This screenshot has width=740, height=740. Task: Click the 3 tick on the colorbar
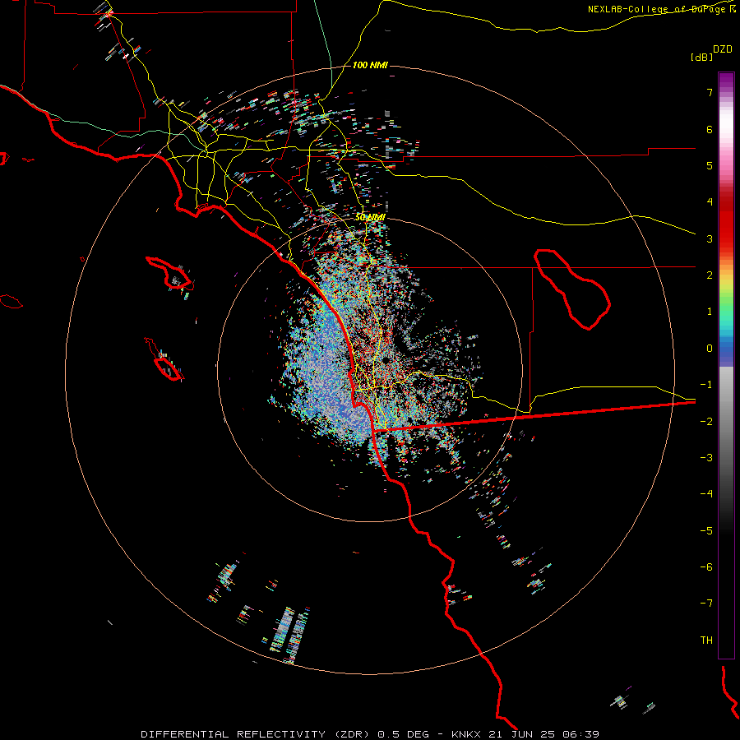pyautogui.click(x=710, y=238)
